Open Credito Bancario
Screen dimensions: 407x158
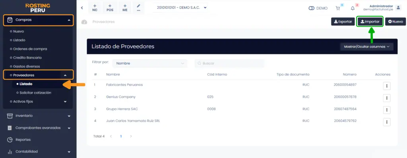pyautogui.click(x=27, y=58)
